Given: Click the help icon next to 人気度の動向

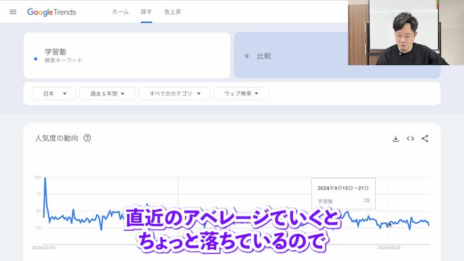Looking at the screenshot, I should (x=87, y=138).
